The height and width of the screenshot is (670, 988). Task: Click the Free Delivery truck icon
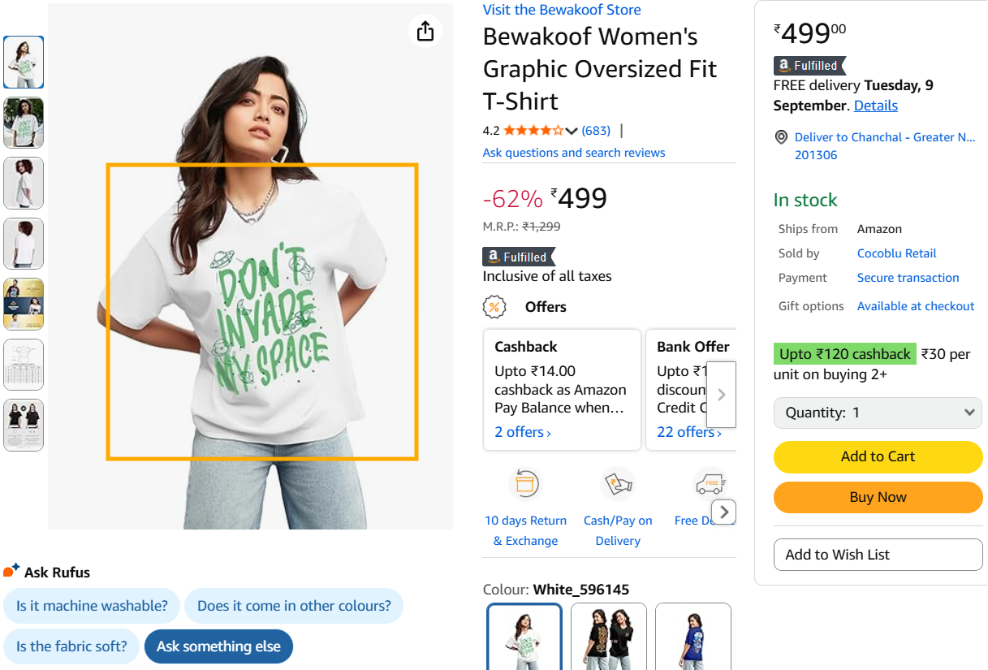(x=709, y=485)
